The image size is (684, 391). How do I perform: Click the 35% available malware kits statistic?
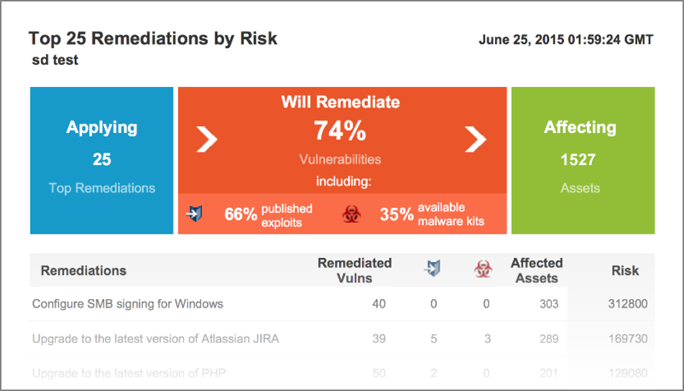(432, 214)
